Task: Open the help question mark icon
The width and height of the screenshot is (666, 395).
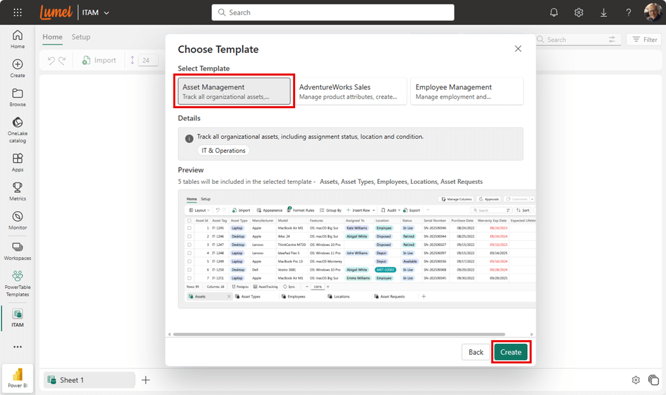Action: click(628, 13)
